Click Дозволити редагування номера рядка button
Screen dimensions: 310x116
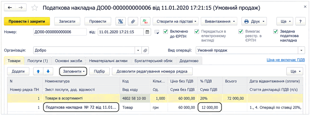coord(152,71)
